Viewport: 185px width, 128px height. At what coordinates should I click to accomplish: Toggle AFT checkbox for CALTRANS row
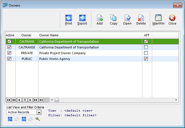click(x=146, y=41)
